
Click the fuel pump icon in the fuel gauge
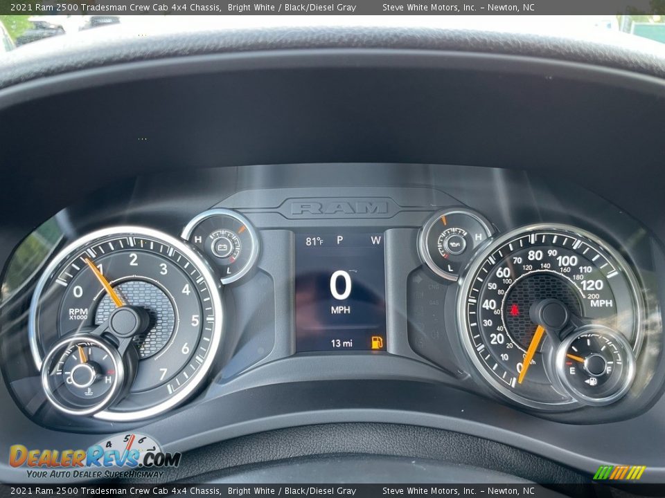pyautogui.click(x=591, y=382)
